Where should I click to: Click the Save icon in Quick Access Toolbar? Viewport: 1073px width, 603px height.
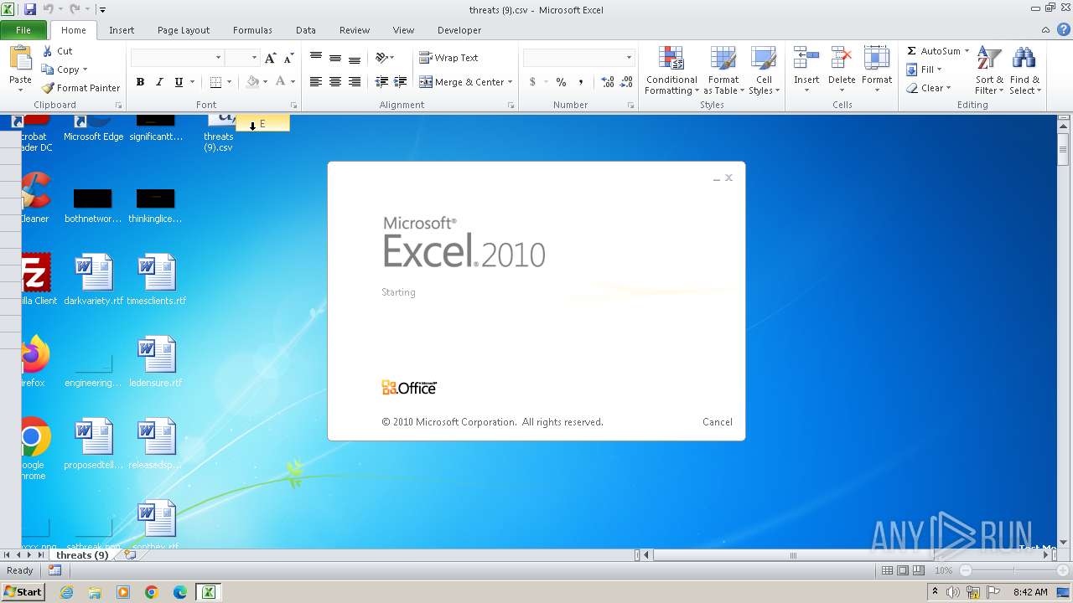pyautogui.click(x=30, y=9)
